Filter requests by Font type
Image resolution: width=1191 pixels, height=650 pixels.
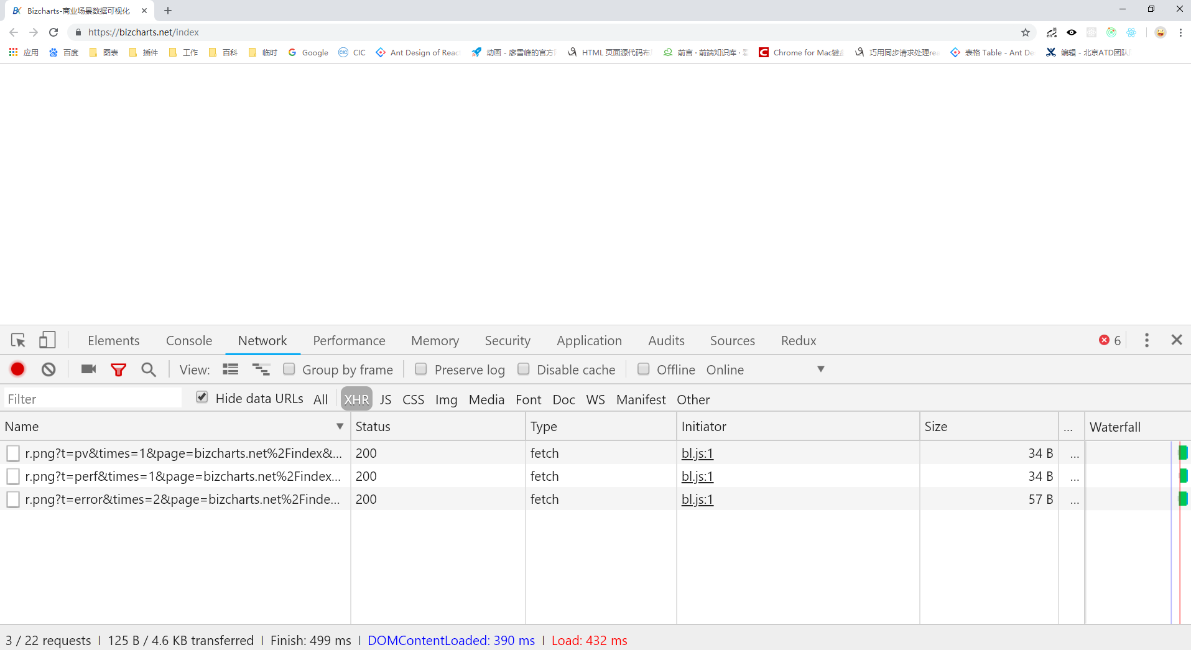click(528, 399)
